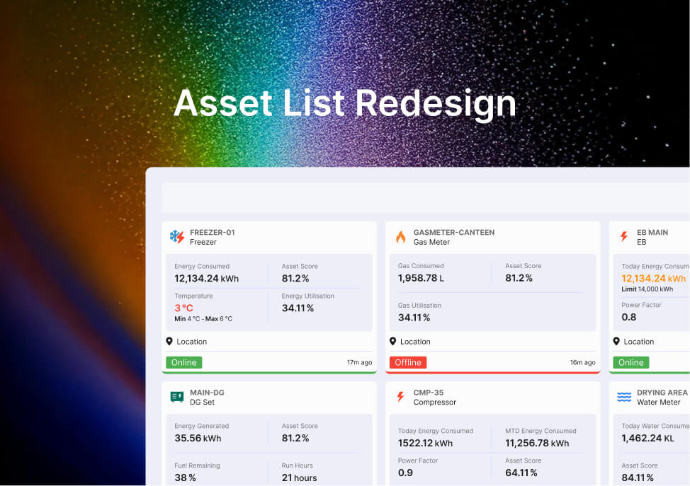Viewport: 690px width, 486px height.
Task: Click the DG Set type subtitle
Action: pos(202,402)
